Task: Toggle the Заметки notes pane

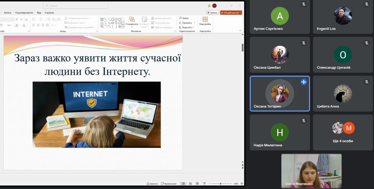Action: coord(152,183)
